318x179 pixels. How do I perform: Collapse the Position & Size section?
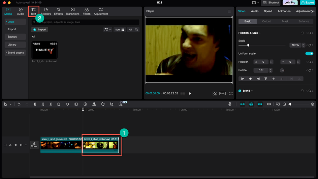pyautogui.click(x=260, y=33)
